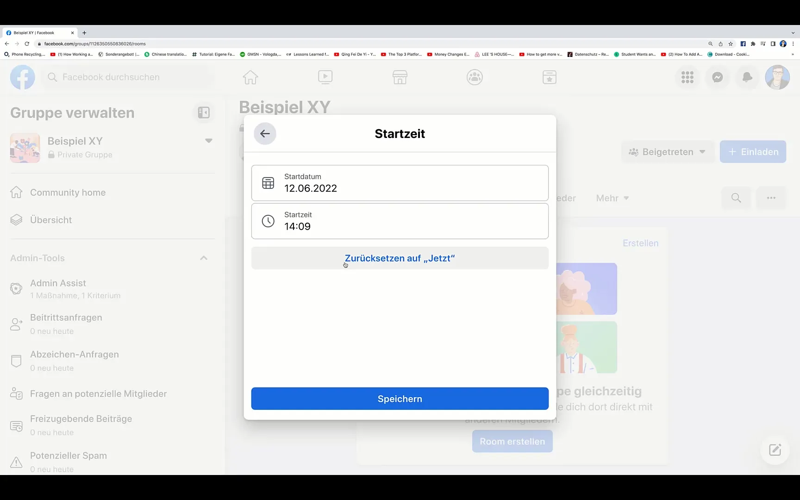The width and height of the screenshot is (800, 500).
Task: Open the Chrome extensions puzzle icon
Action: (753, 44)
